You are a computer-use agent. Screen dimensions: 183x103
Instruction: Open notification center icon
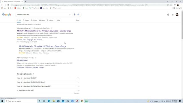click(180, 101)
